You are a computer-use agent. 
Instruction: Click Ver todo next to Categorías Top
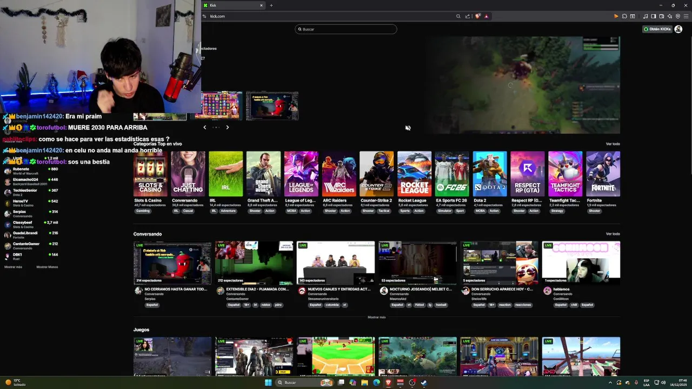[613, 144]
